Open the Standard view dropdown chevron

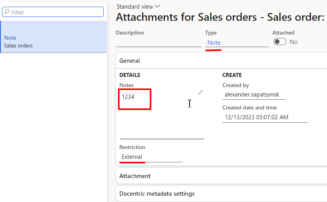tap(157, 6)
